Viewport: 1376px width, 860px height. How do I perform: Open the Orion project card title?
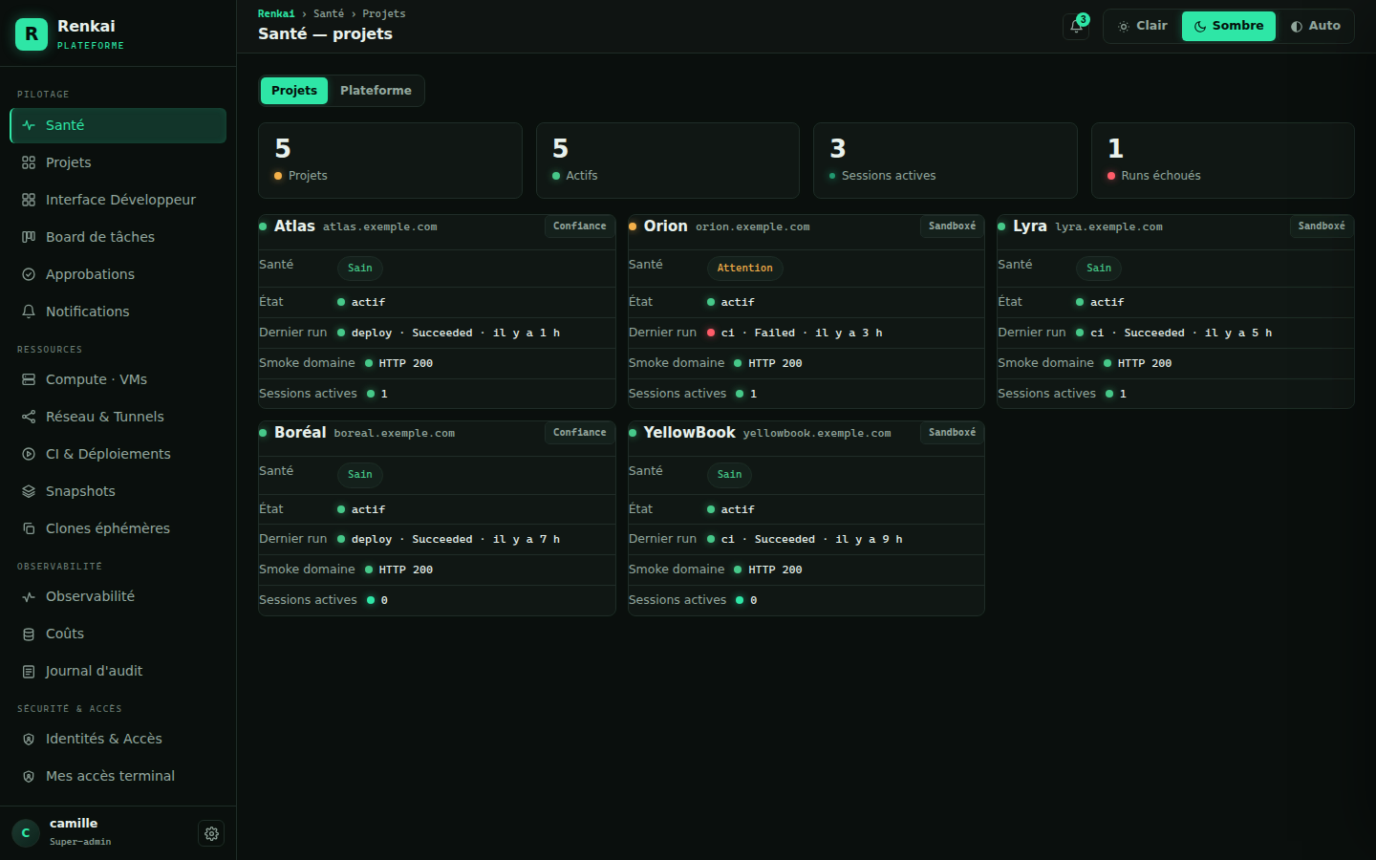coord(665,226)
